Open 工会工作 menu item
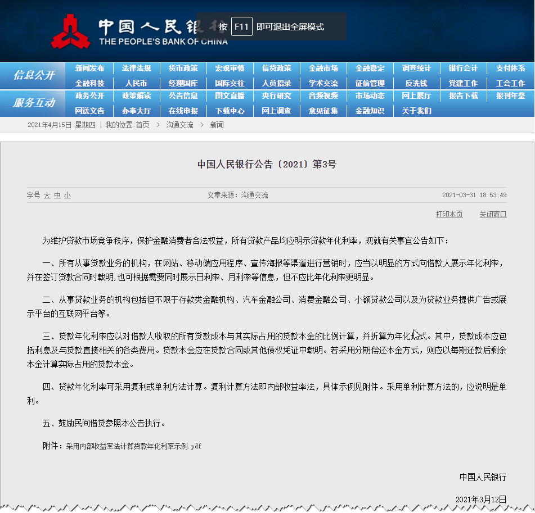535x513 pixels. pos(510,83)
